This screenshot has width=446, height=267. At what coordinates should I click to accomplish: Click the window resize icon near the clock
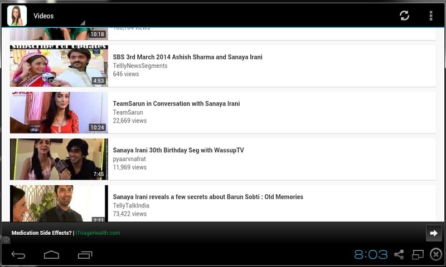pos(418,255)
